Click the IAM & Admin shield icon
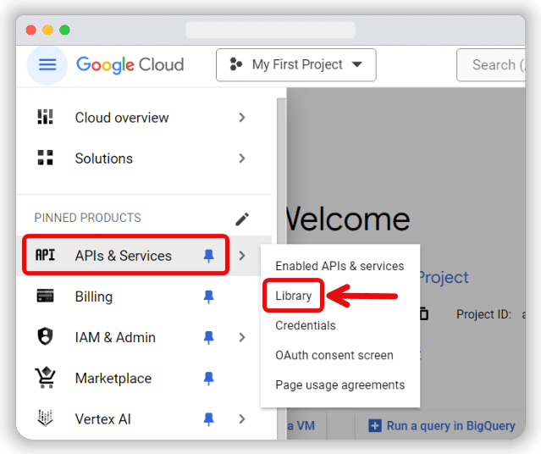 pyautogui.click(x=45, y=336)
